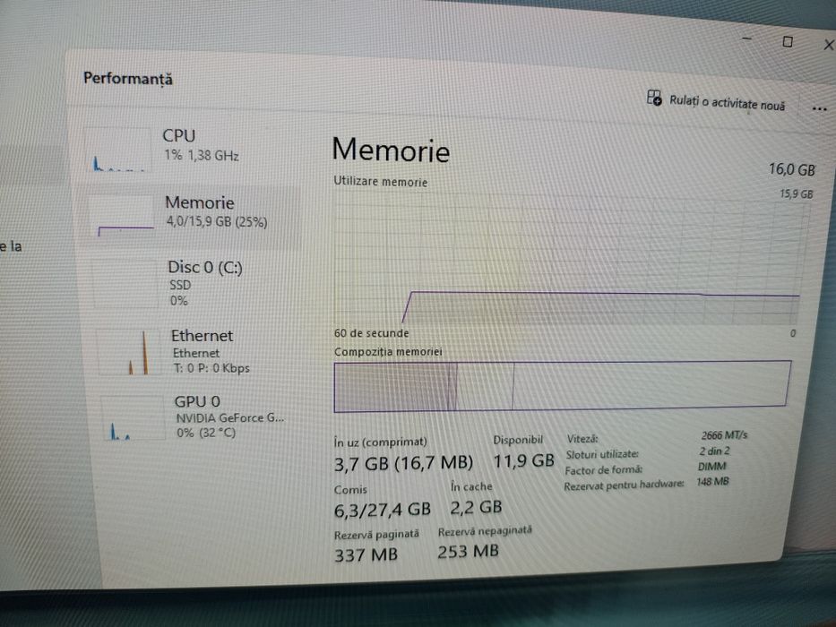Click Rulați o activitate nouă button
This screenshot has height=627, width=836.
(716, 100)
